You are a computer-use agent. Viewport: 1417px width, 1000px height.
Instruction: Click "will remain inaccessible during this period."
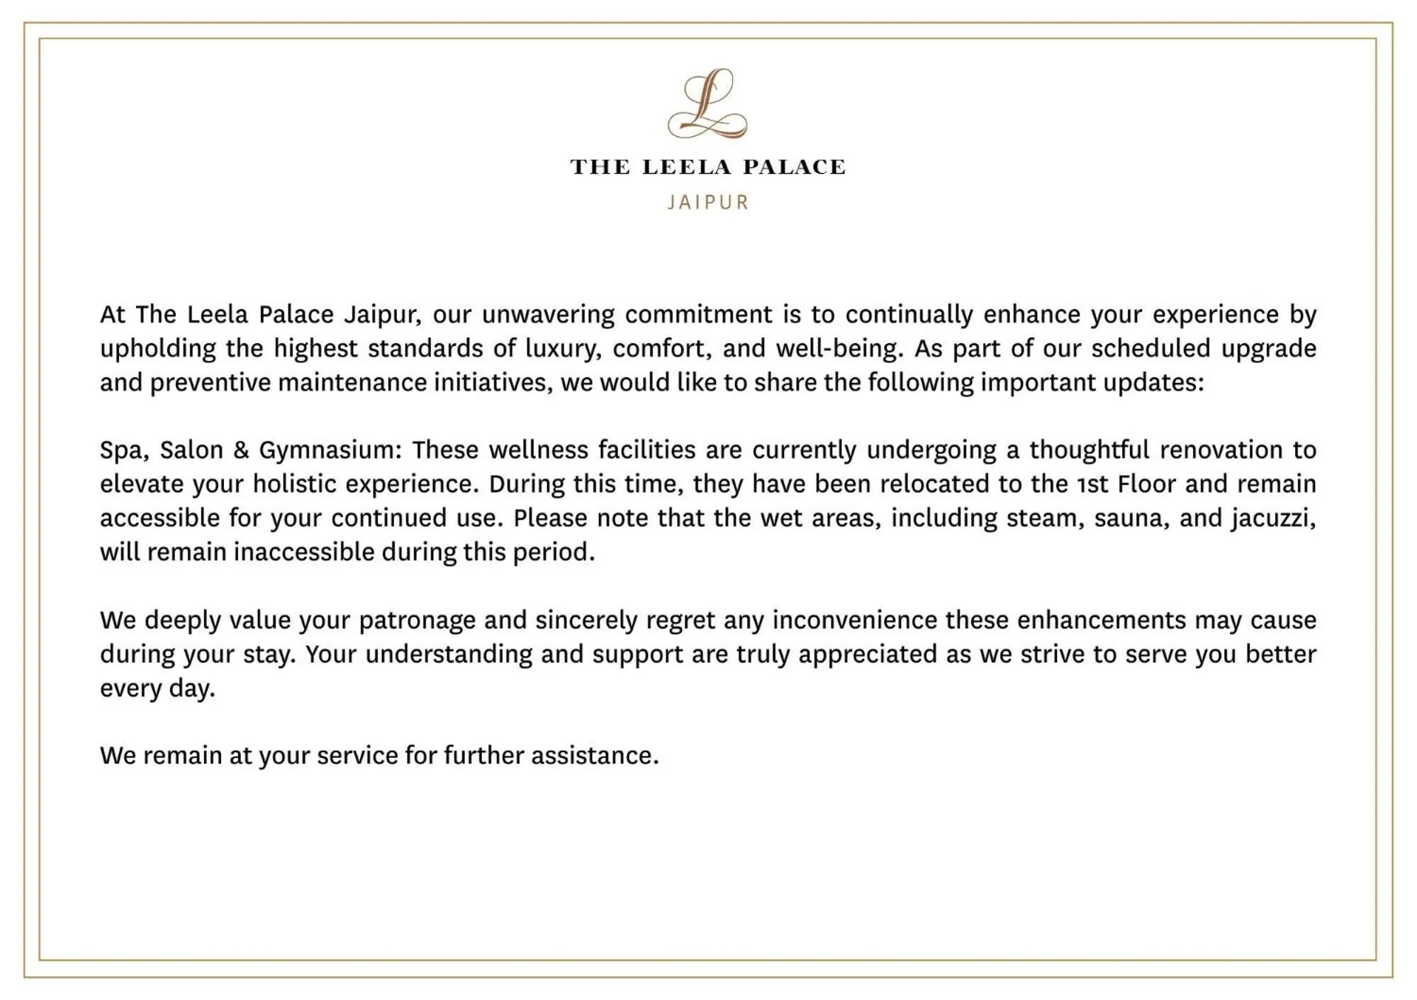(x=347, y=552)
